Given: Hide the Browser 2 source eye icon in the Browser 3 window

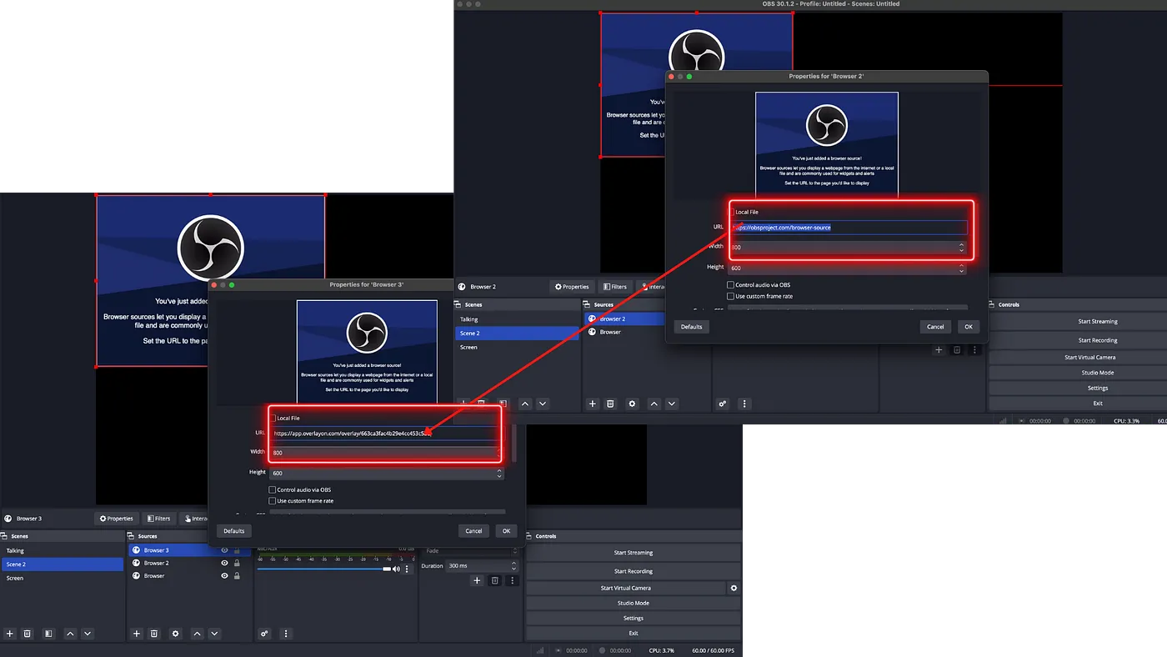Looking at the screenshot, I should [x=224, y=563].
